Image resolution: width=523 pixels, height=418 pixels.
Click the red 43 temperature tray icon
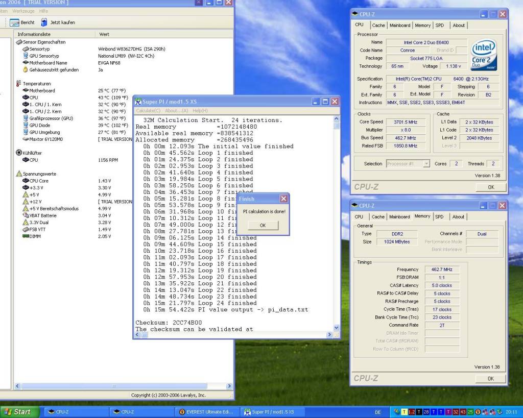click(x=463, y=412)
